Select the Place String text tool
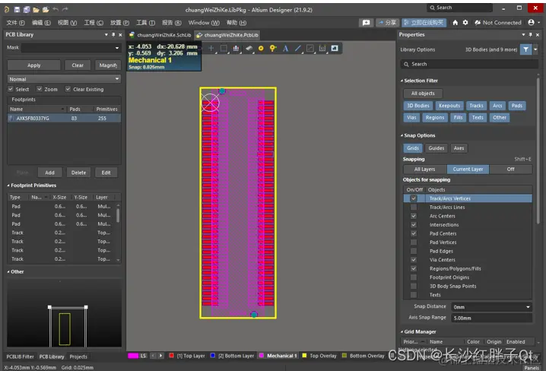The width and height of the screenshot is (546, 371). click(x=285, y=49)
